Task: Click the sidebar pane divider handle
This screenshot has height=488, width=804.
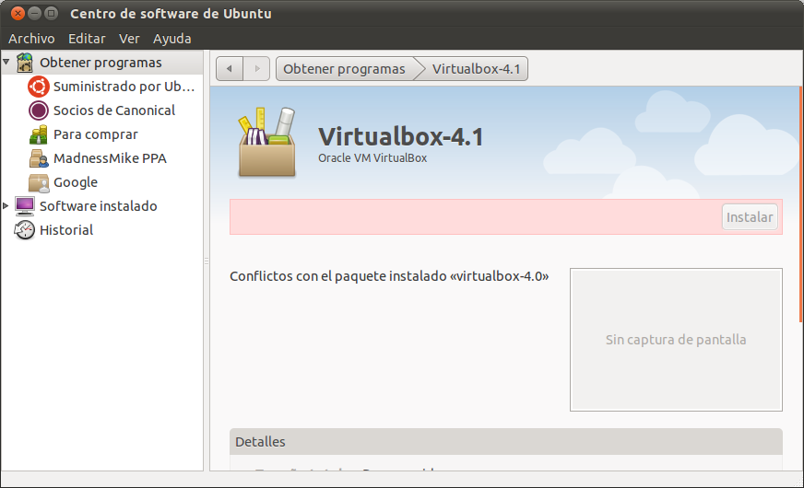Action: (x=207, y=261)
